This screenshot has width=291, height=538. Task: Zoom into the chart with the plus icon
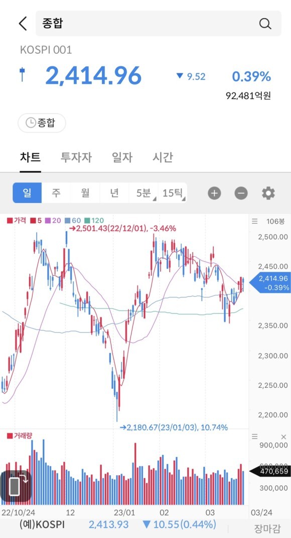214,193
